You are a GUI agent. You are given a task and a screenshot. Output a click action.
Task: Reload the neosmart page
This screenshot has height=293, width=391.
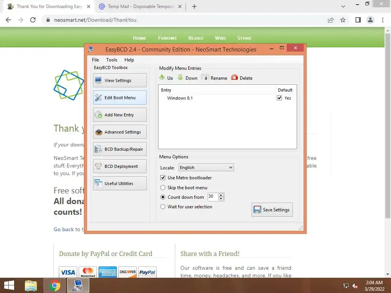coord(33,20)
